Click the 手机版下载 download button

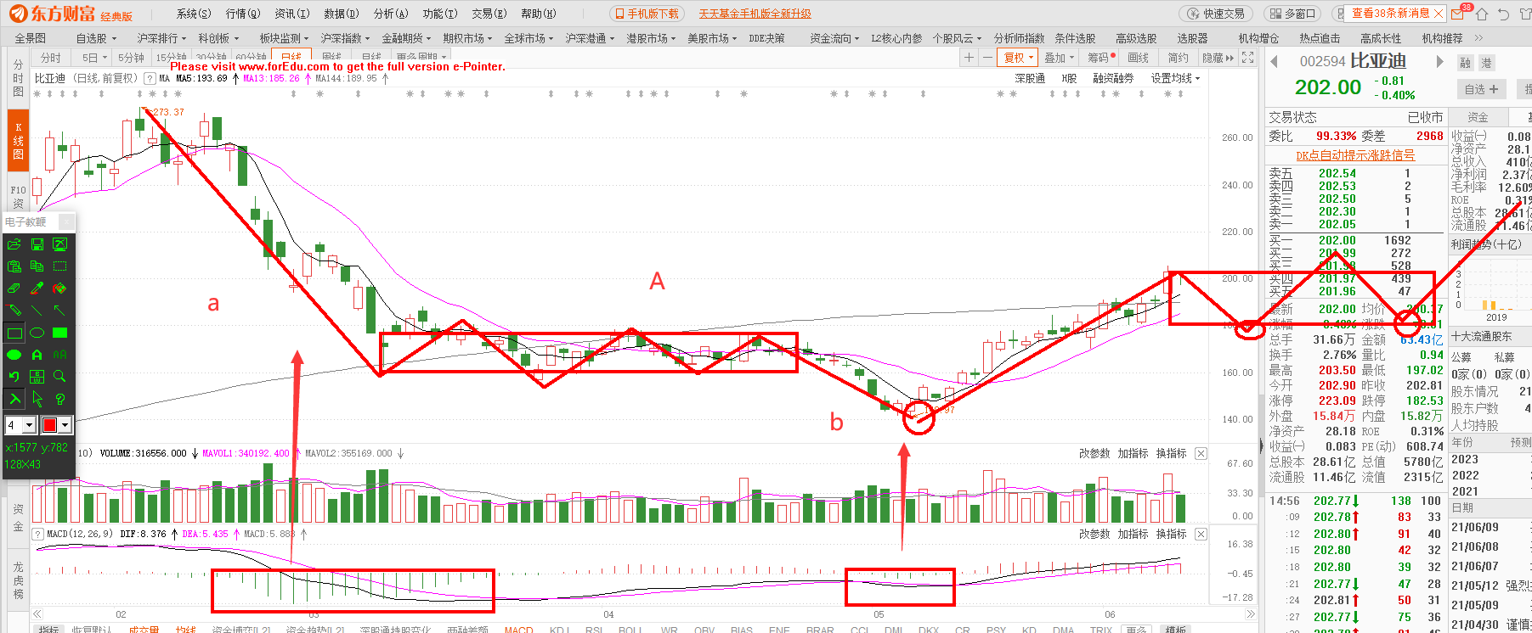pos(647,14)
